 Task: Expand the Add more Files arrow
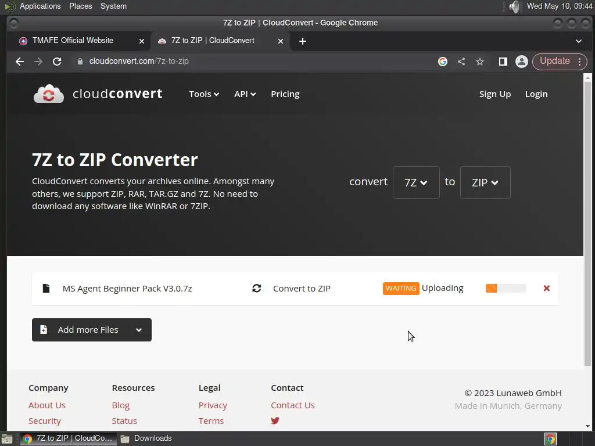(x=139, y=330)
